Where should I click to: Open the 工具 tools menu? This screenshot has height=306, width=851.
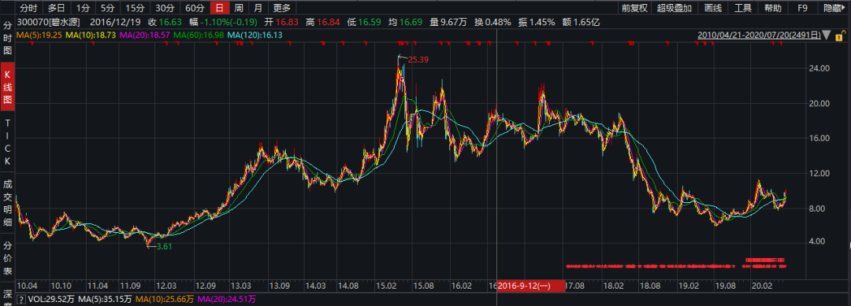743,8
